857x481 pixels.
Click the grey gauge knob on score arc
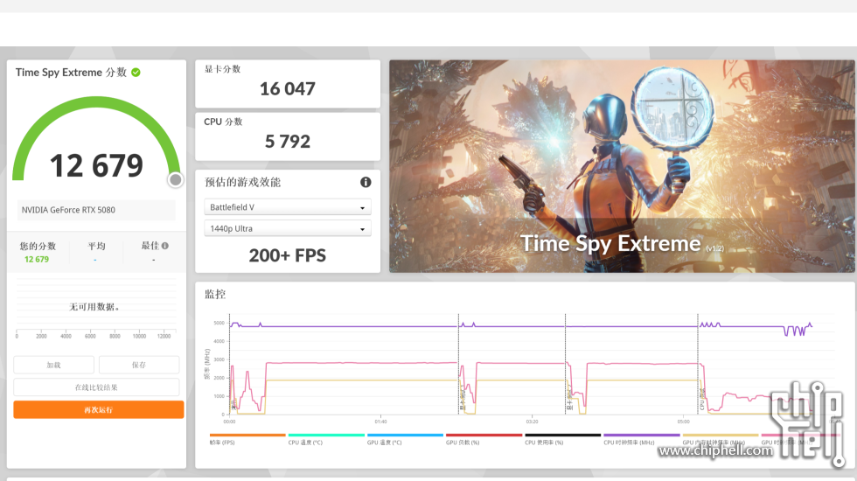point(176,180)
